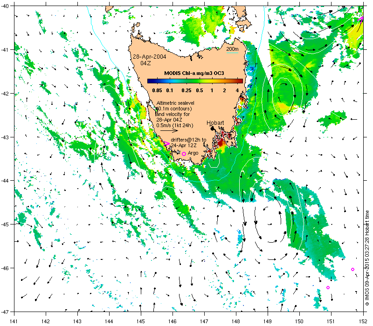Click the '28-Apr-2004' date label

(x=149, y=56)
